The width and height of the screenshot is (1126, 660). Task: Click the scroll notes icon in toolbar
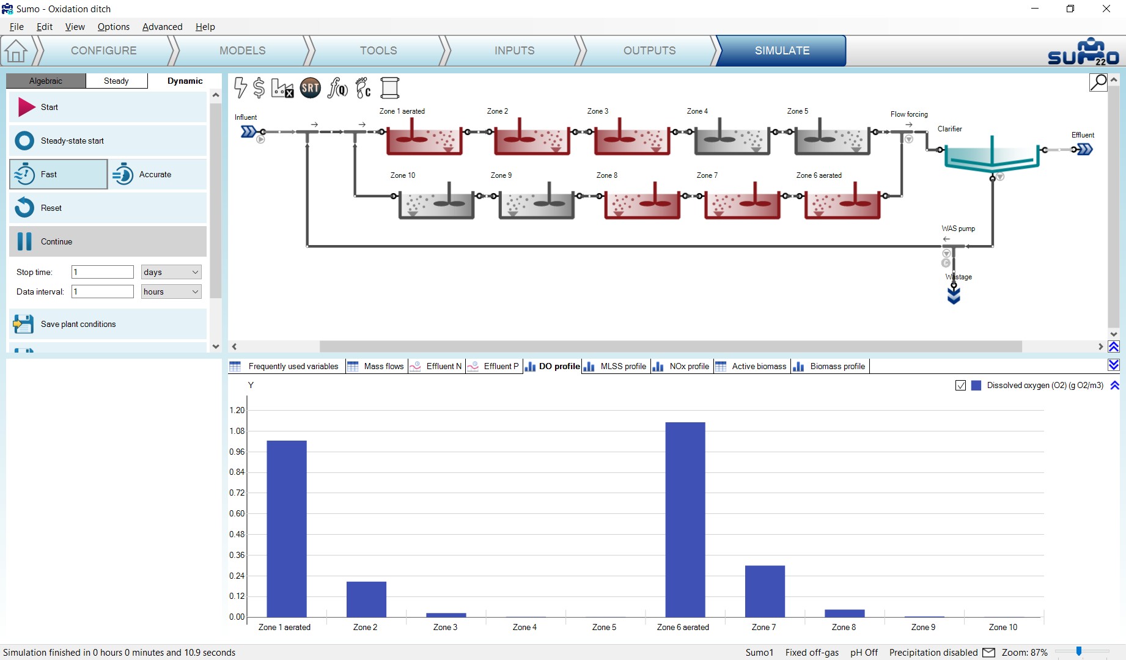click(390, 88)
